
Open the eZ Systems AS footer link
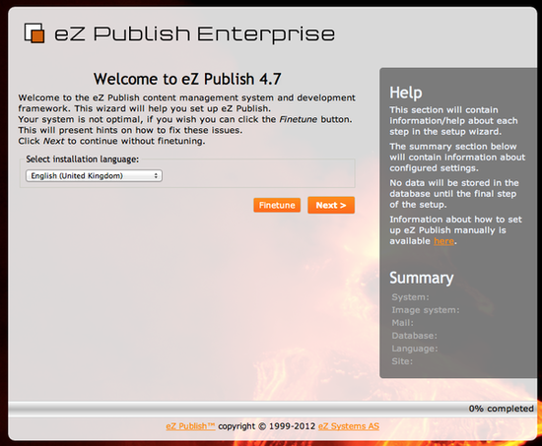point(349,426)
